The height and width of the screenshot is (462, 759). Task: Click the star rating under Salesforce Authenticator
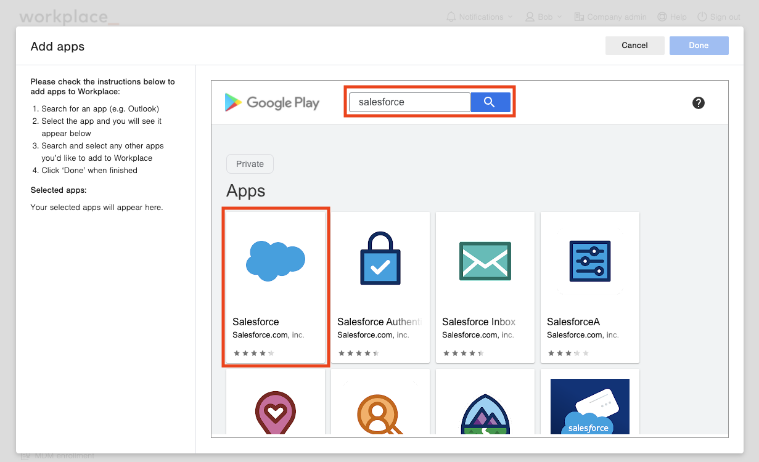tap(359, 353)
